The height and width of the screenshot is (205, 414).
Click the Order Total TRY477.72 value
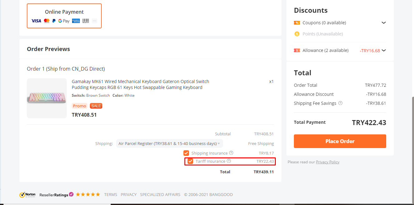coord(376,85)
